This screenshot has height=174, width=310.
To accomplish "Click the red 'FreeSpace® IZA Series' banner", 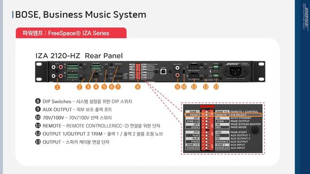I will (x=71, y=33).
